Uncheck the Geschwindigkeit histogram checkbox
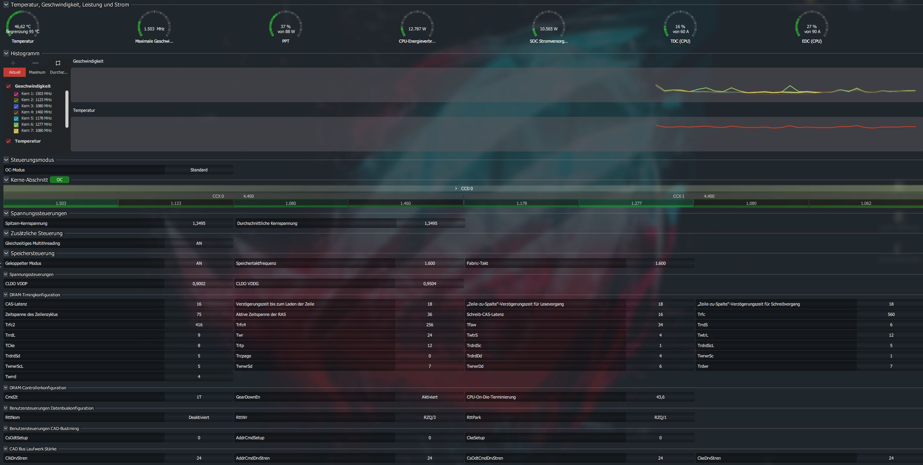923x465 pixels. pos(8,86)
